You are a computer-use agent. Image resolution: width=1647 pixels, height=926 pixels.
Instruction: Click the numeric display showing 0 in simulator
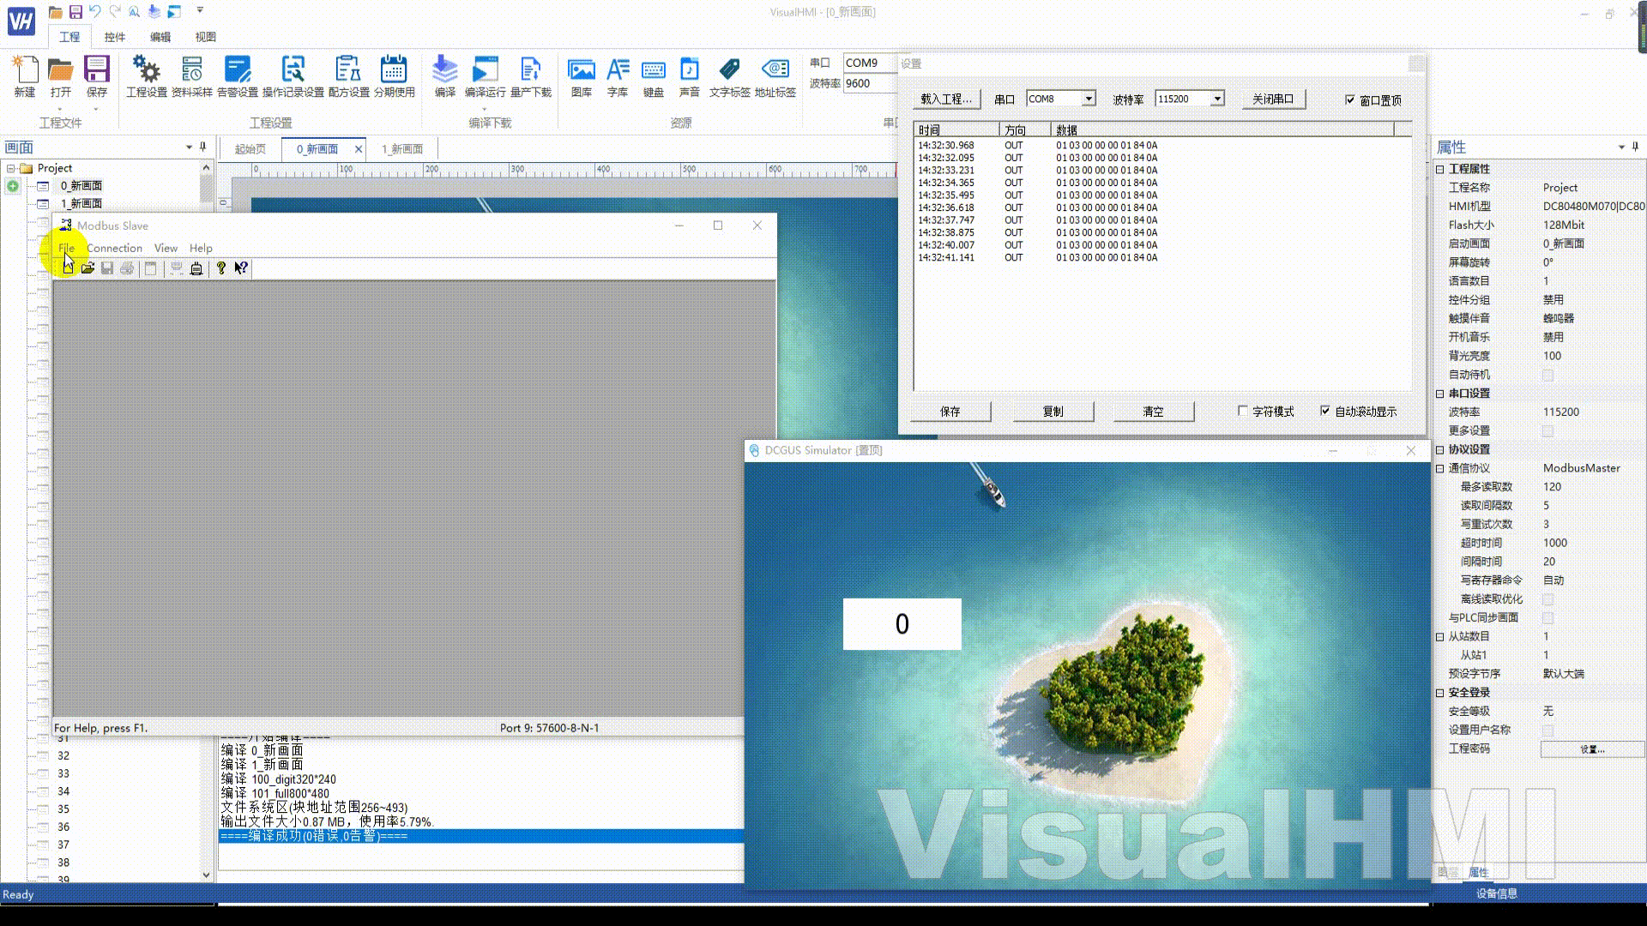click(x=902, y=623)
